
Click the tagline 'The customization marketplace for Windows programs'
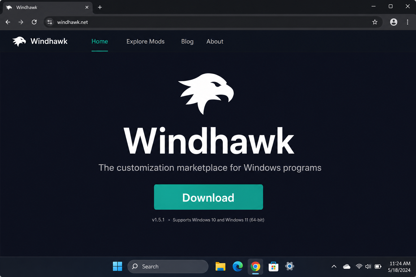[x=210, y=168]
